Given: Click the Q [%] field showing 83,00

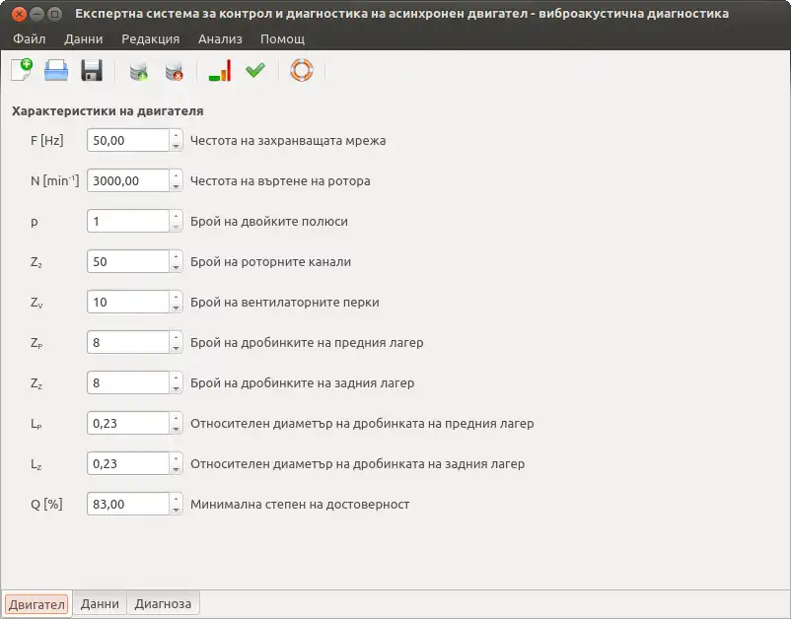Looking at the screenshot, I should click(128, 504).
